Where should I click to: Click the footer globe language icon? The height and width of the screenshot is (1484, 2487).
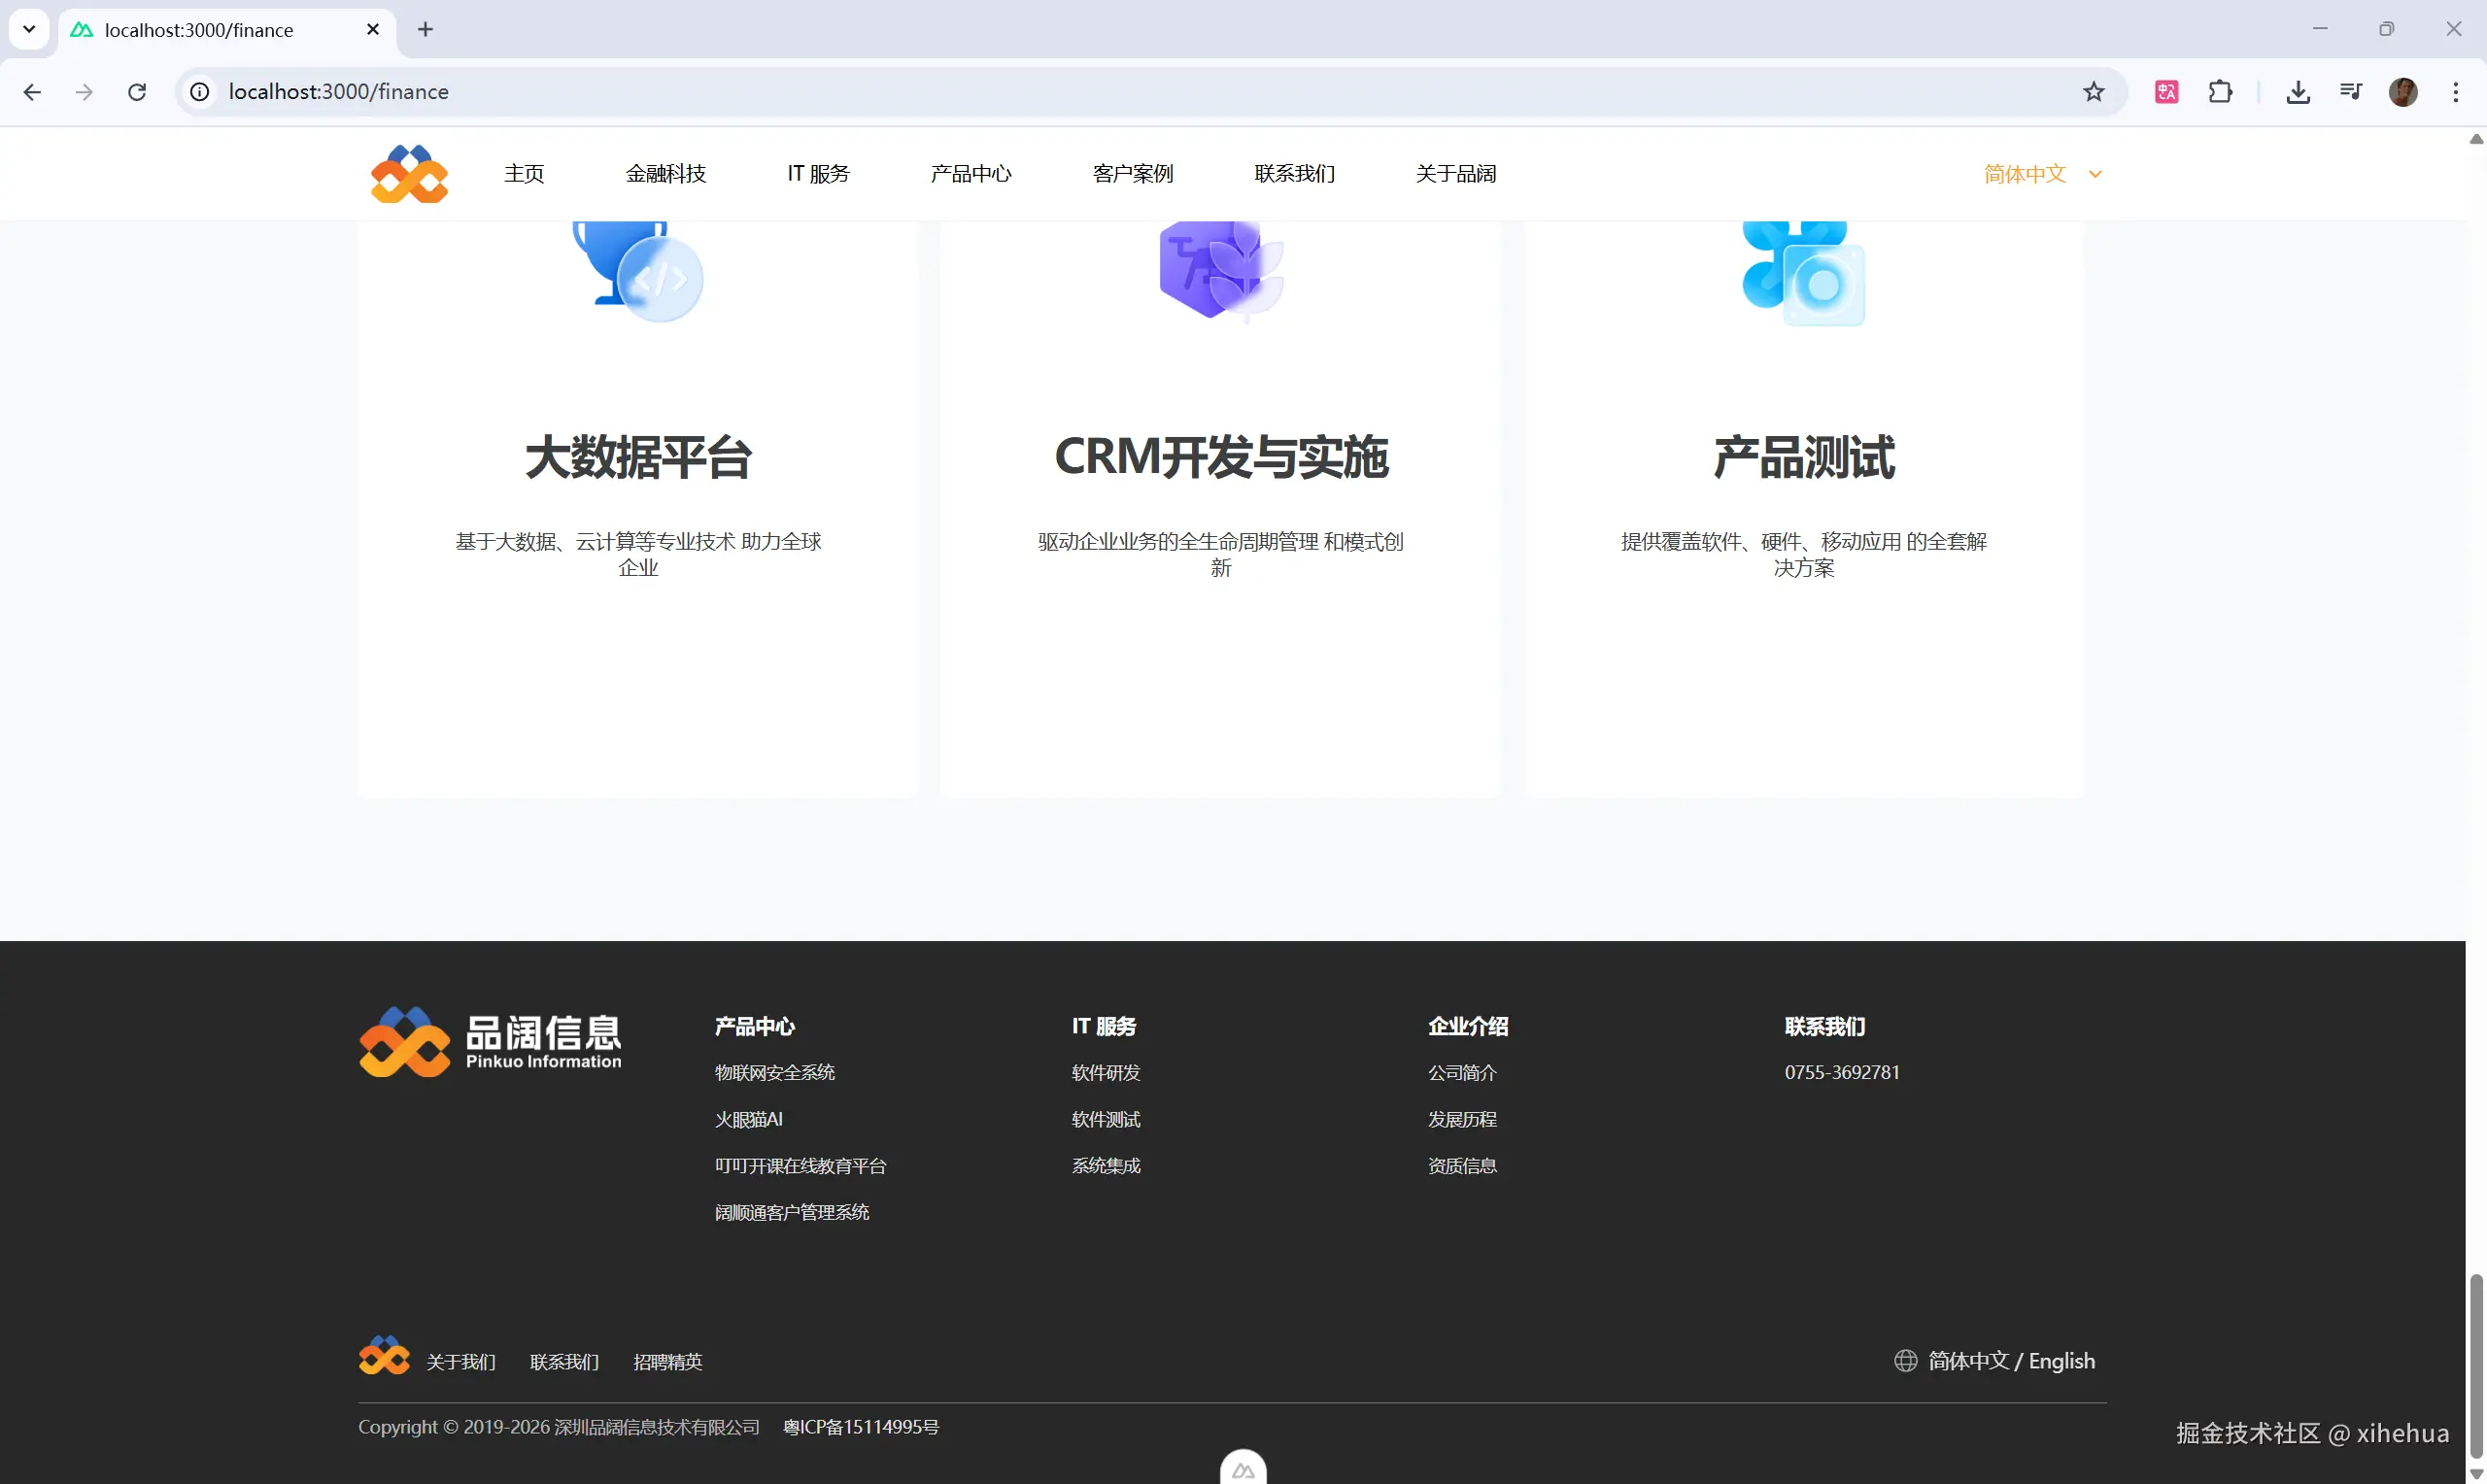tap(1905, 1361)
